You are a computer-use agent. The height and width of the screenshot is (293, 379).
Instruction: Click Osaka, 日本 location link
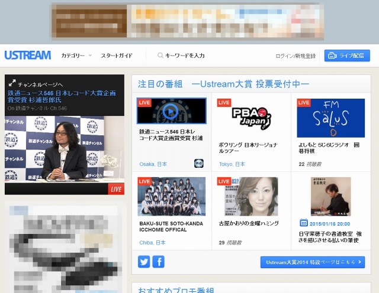[153, 164]
